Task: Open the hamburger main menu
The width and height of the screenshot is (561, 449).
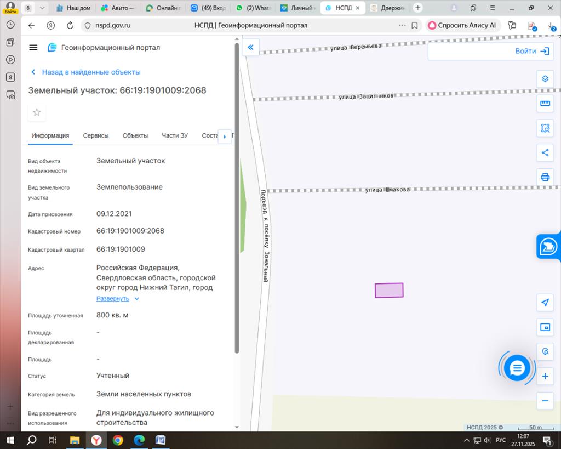Action: coord(33,48)
